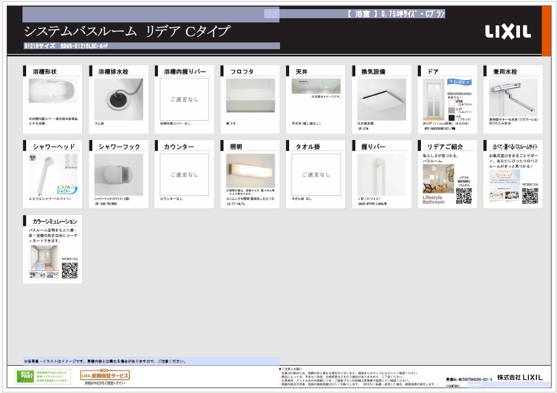Click the エコフルシャワー logo badge
The width and height of the screenshot is (557, 393).
point(67,189)
